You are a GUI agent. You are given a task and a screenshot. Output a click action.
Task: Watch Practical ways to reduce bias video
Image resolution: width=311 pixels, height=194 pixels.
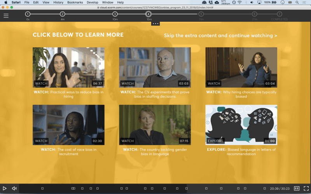(69, 68)
